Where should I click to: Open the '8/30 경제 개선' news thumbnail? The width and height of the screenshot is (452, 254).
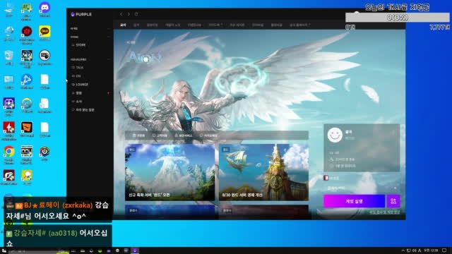[x=263, y=172]
